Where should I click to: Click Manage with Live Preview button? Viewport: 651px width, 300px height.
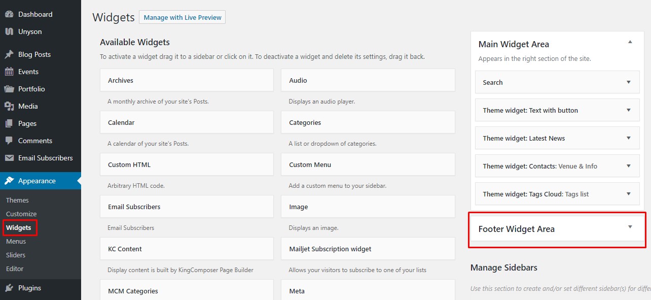(x=182, y=17)
